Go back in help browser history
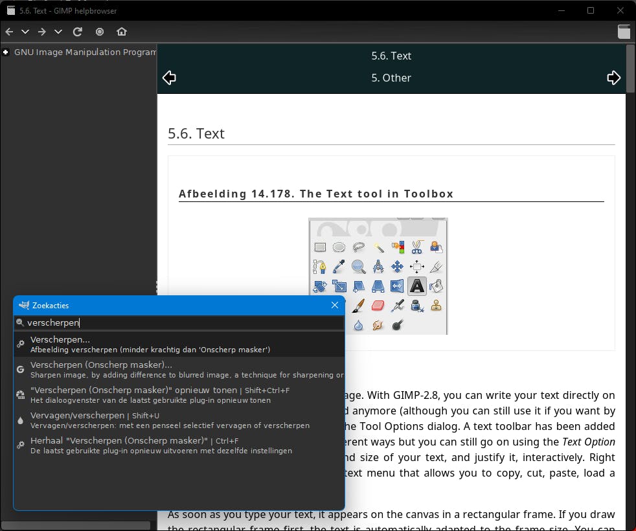The height and width of the screenshot is (531, 636). (x=9, y=32)
